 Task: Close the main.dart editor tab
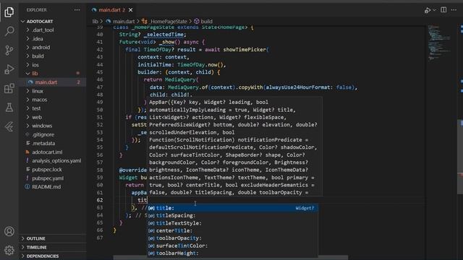(x=130, y=9)
